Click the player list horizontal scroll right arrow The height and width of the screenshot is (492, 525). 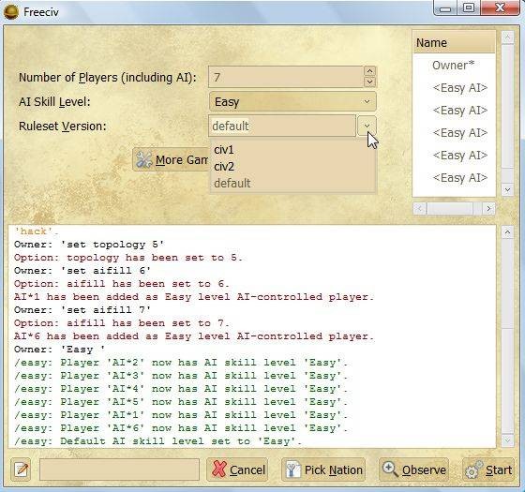click(x=488, y=208)
